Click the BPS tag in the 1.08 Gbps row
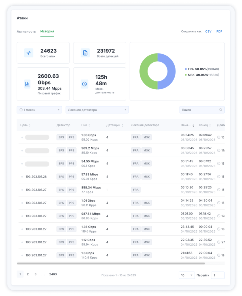This screenshot has width=242, height=296. coord(61,137)
